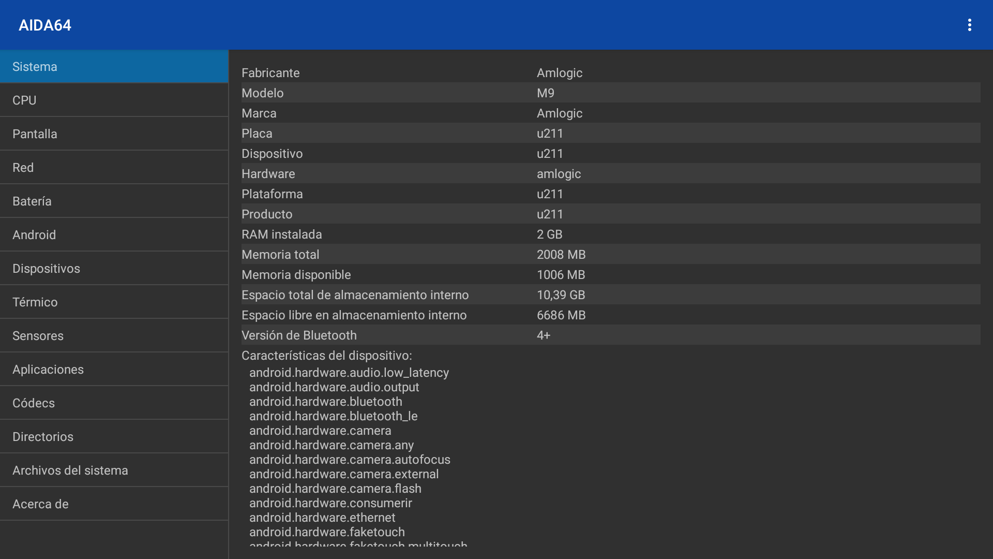The width and height of the screenshot is (993, 559).
Task: Open the Térmico temperature section
Action: tap(114, 302)
